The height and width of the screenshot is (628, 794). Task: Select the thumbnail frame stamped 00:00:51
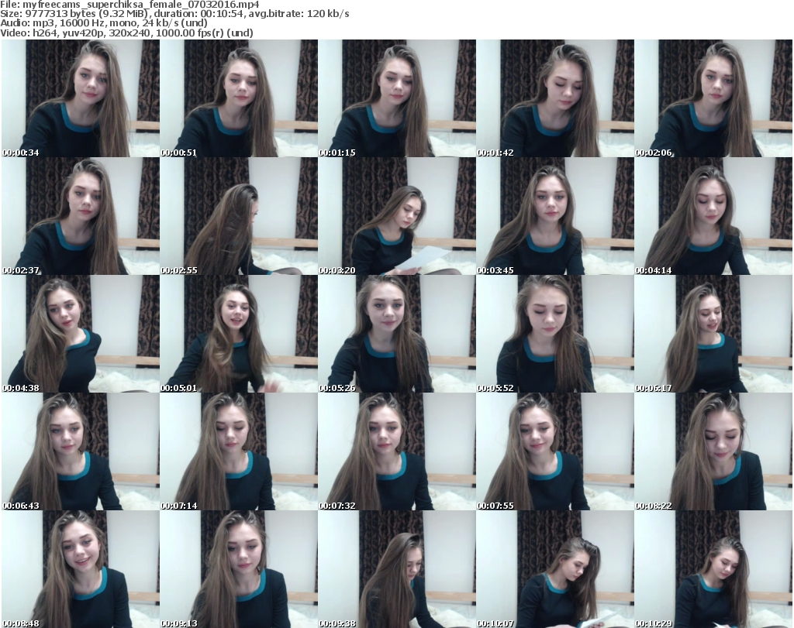(x=239, y=98)
